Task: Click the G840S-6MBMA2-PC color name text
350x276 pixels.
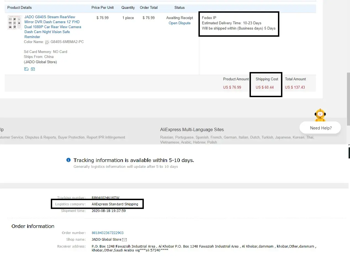Action: pyautogui.click(x=67, y=42)
